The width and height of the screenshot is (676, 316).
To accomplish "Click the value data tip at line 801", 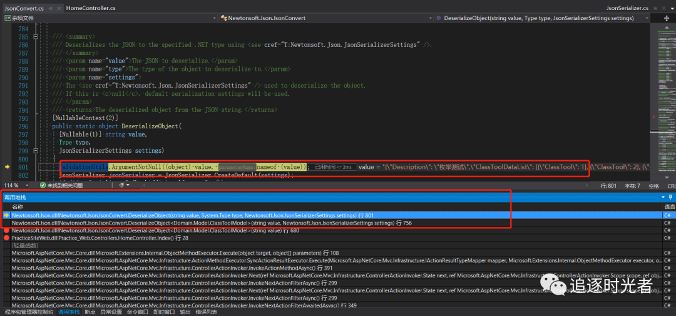I will pyautogui.click(x=504, y=167).
